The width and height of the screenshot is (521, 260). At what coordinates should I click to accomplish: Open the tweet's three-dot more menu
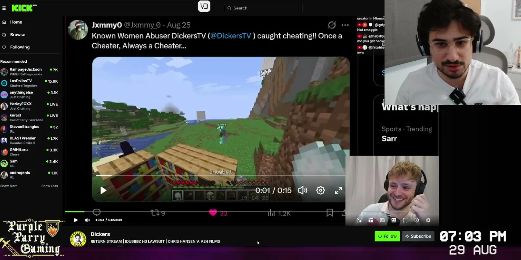click(345, 25)
